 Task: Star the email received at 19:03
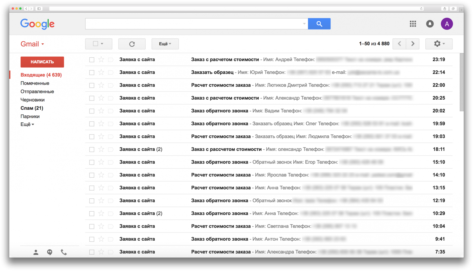tap(101, 136)
